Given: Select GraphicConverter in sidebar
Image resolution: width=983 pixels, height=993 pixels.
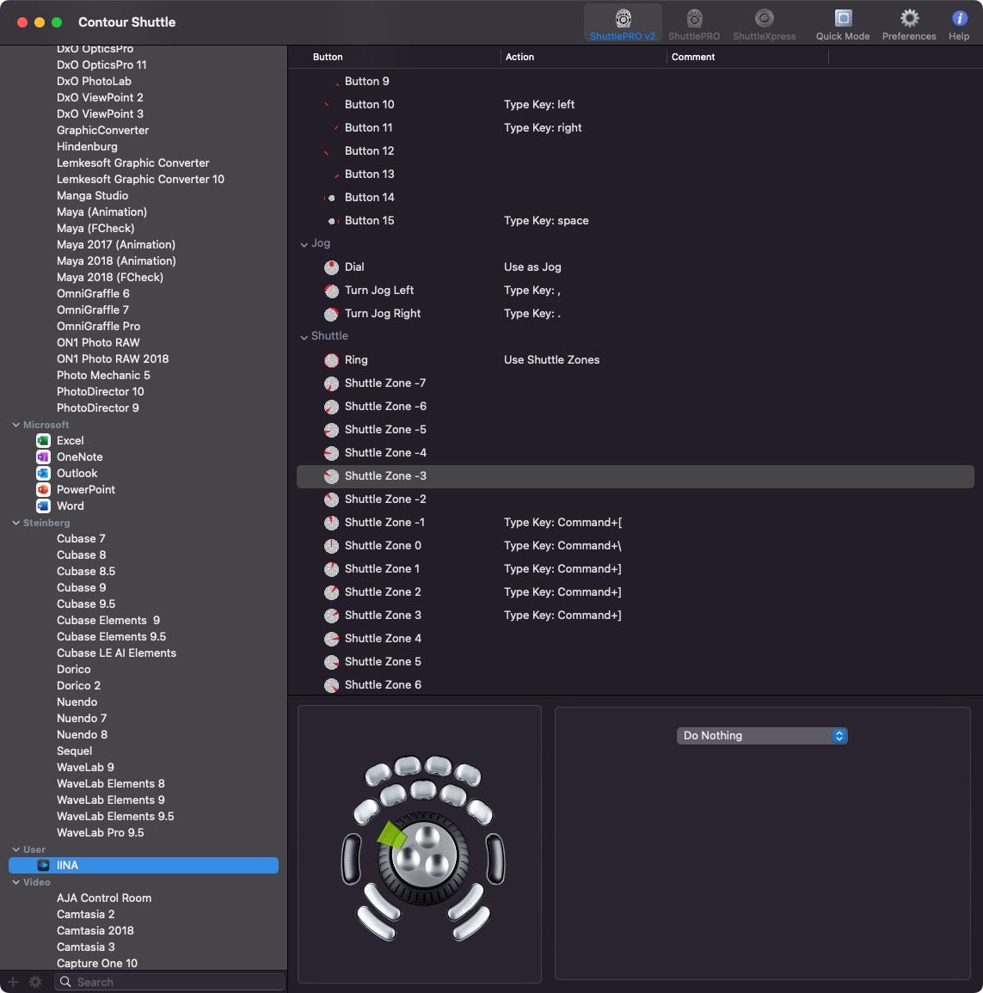Looking at the screenshot, I should tap(102, 131).
